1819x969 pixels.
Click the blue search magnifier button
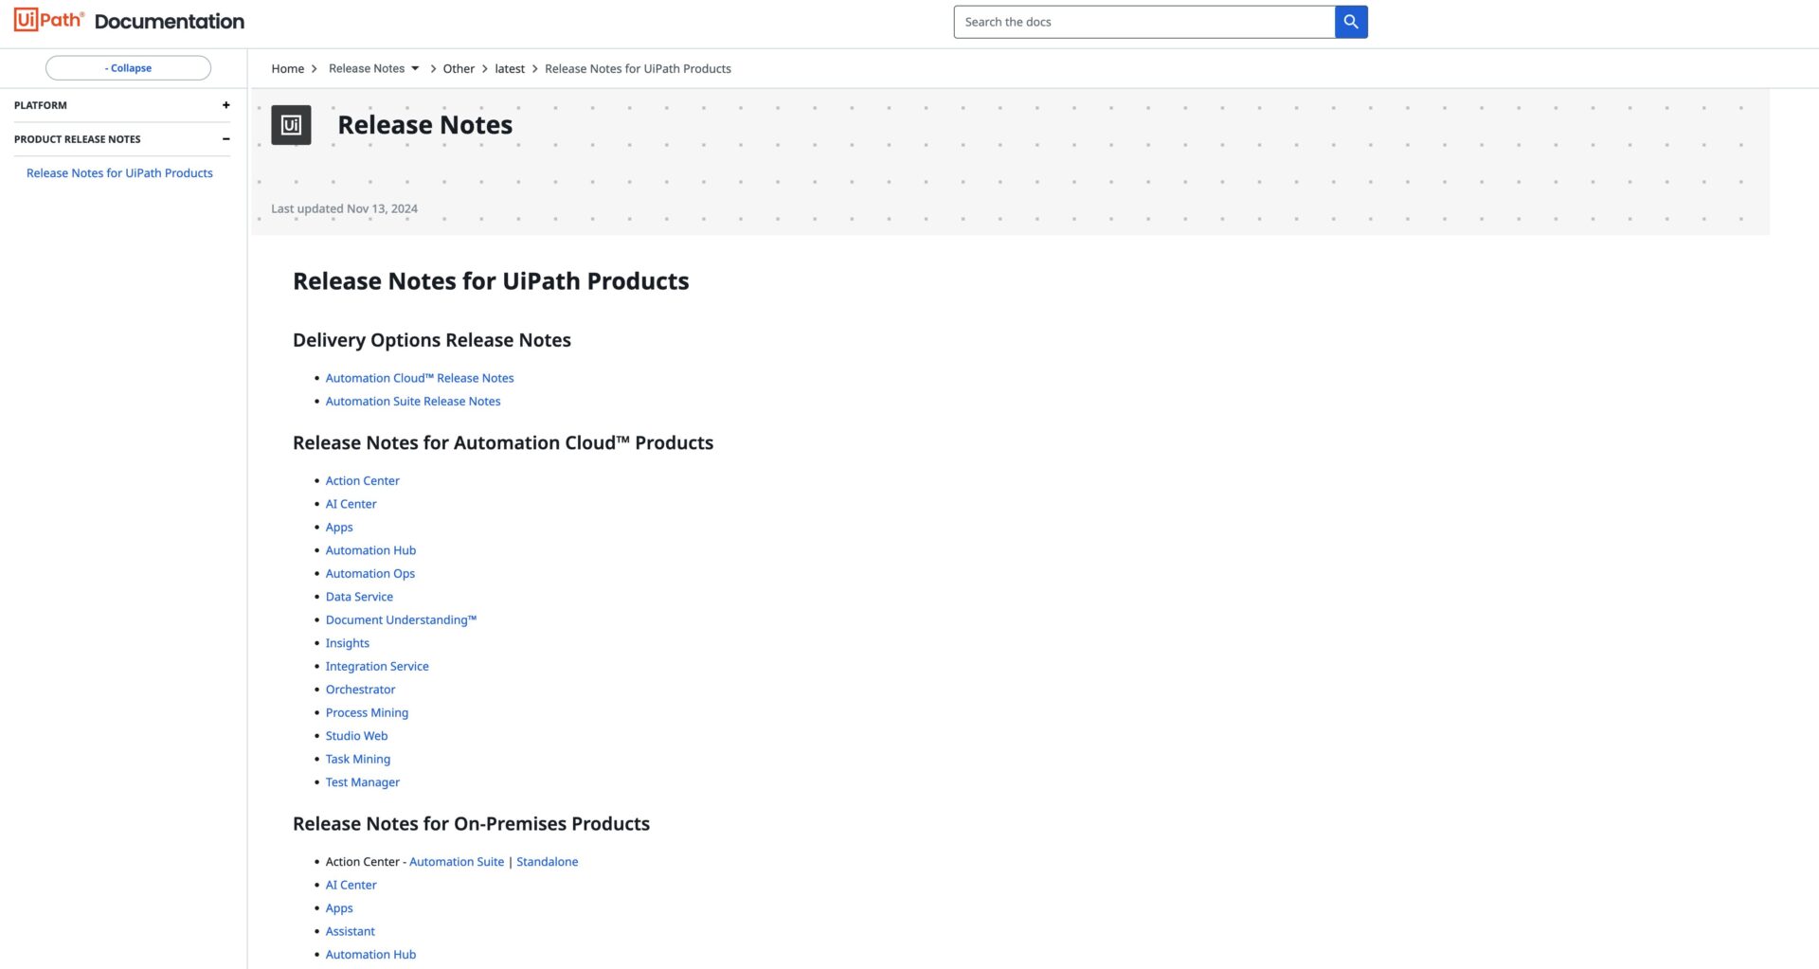[x=1350, y=22]
